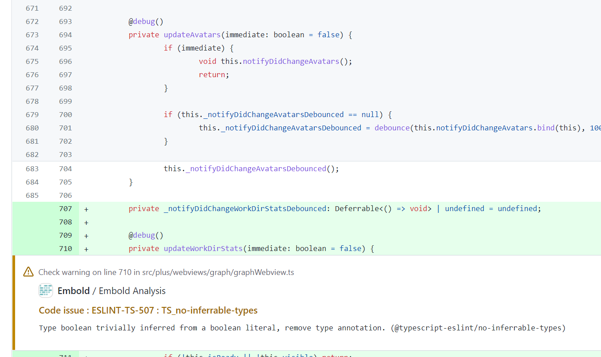Click the no-inferrable-types warning description text
601x357 pixels.
tap(302, 328)
